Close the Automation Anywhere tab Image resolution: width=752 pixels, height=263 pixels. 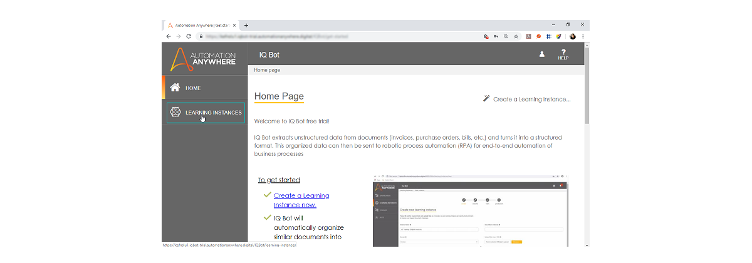(234, 25)
